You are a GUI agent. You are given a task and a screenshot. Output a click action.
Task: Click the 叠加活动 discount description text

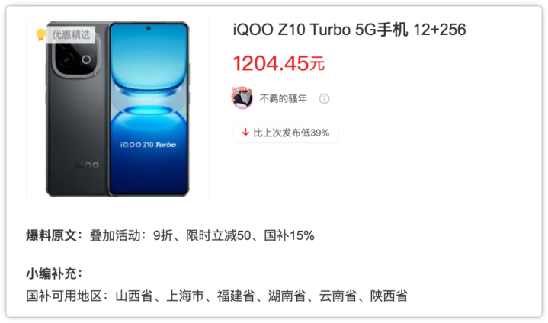(202, 235)
